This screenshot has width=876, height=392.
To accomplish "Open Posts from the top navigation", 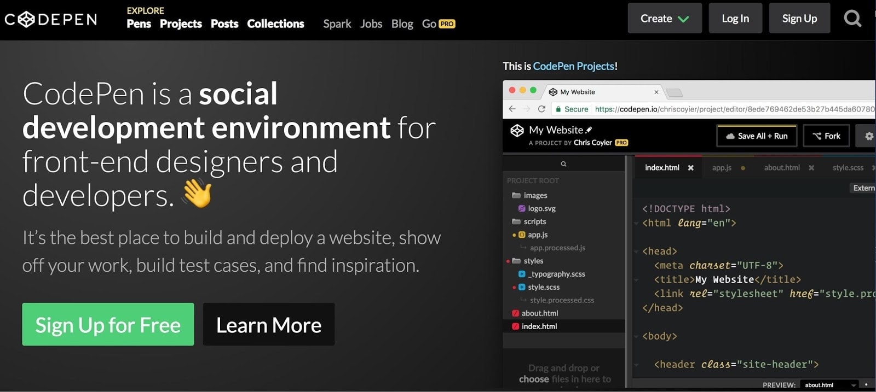I will click(224, 24).
